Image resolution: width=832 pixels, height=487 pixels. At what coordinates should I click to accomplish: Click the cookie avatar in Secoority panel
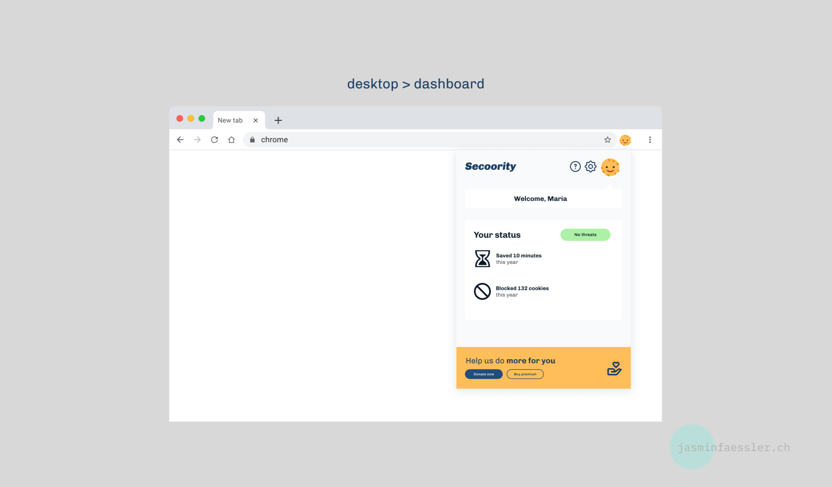click(x=610, y=167)
